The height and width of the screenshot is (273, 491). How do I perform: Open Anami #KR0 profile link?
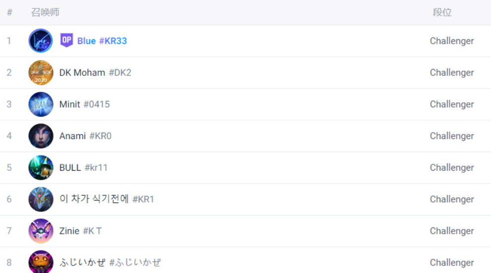click(x=85, y=136)
